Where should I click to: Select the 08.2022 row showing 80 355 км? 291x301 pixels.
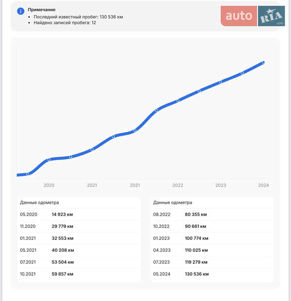coord(212,214)
